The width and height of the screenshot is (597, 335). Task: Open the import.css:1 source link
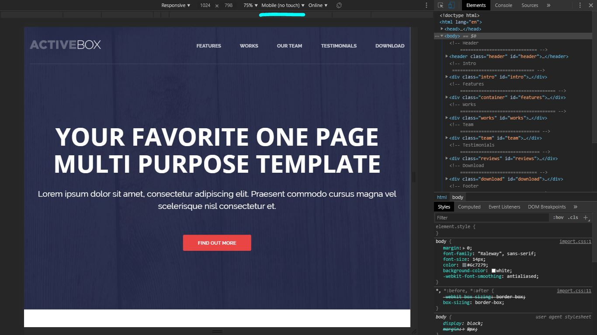tap(575, 241)
